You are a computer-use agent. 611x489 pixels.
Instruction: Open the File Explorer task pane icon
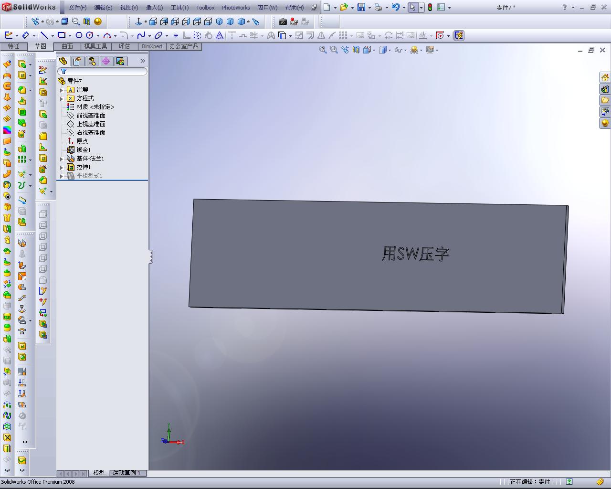[x=605, y=100]
